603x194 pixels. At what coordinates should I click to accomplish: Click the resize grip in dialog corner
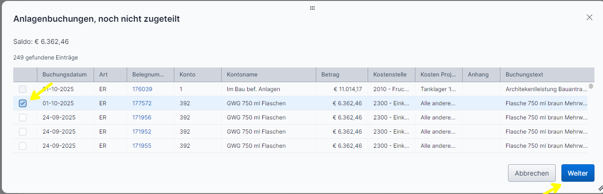pos(600,188)
